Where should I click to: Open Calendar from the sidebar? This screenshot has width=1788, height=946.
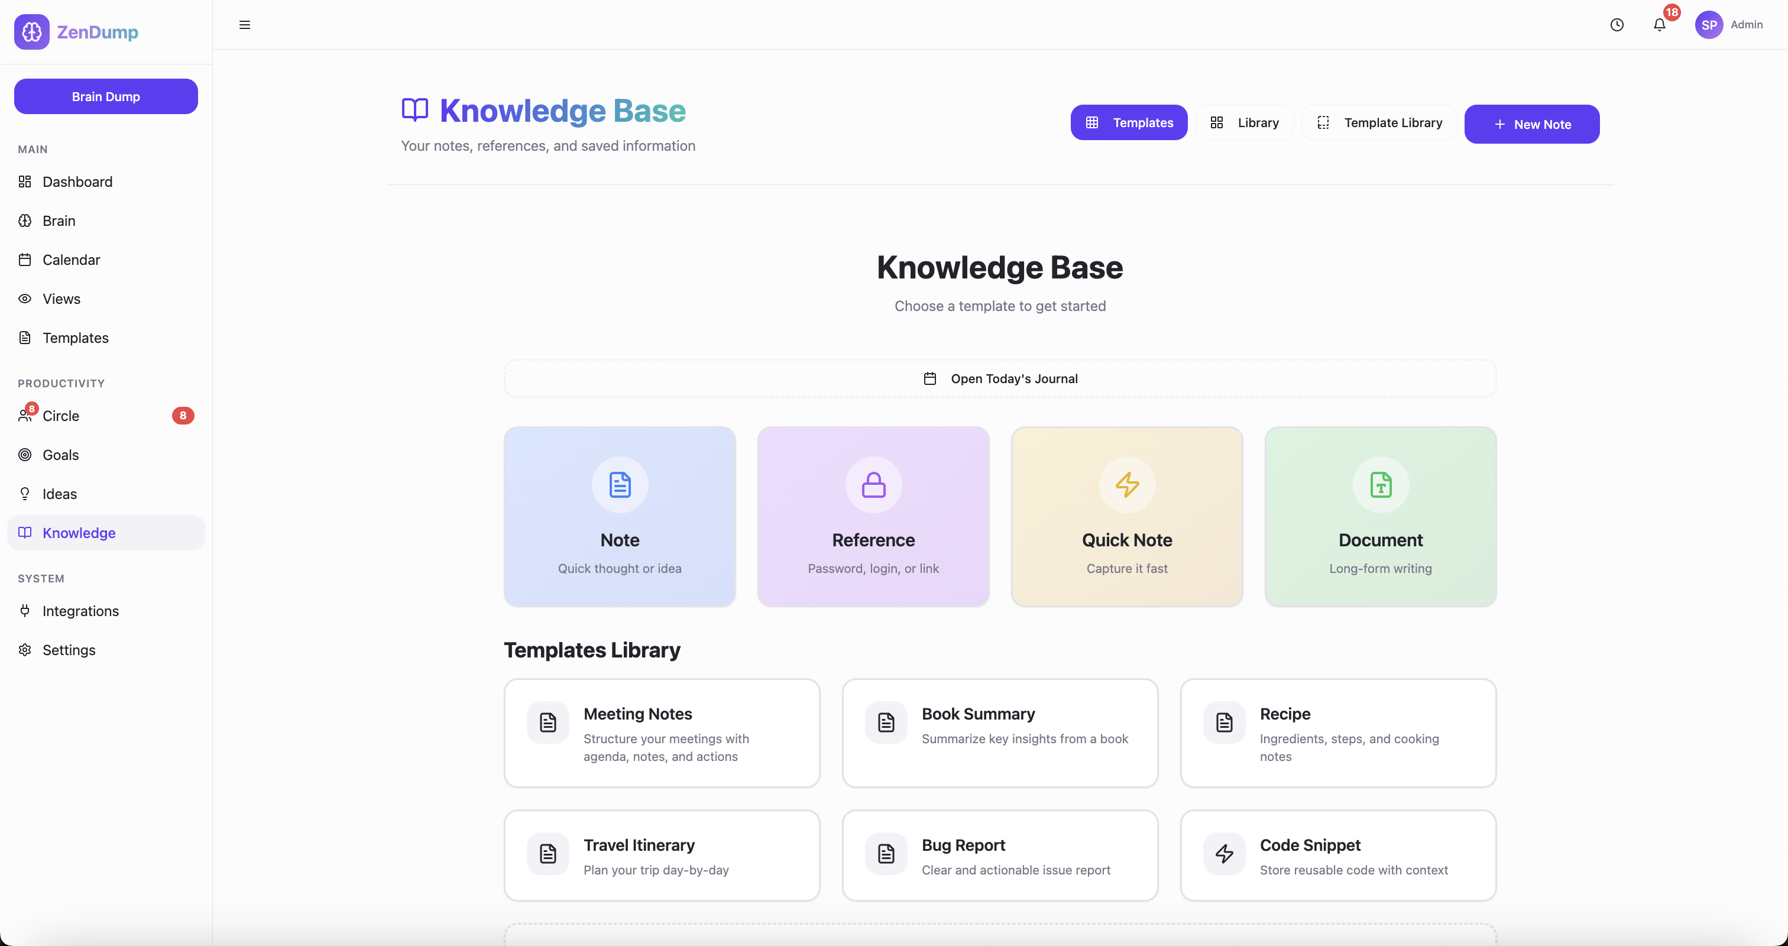(x=72, y=259)
